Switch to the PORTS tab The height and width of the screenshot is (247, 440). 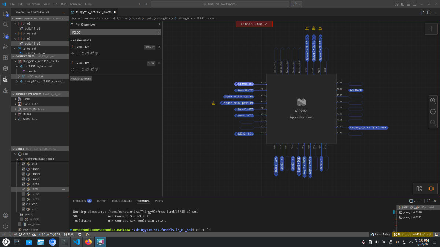click(x=159, y=201)
